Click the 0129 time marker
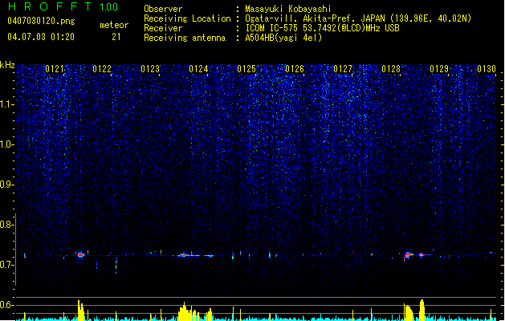 [x=439, y=69]
